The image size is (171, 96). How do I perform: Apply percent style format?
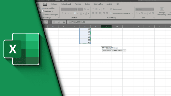(x=142, y=13)
